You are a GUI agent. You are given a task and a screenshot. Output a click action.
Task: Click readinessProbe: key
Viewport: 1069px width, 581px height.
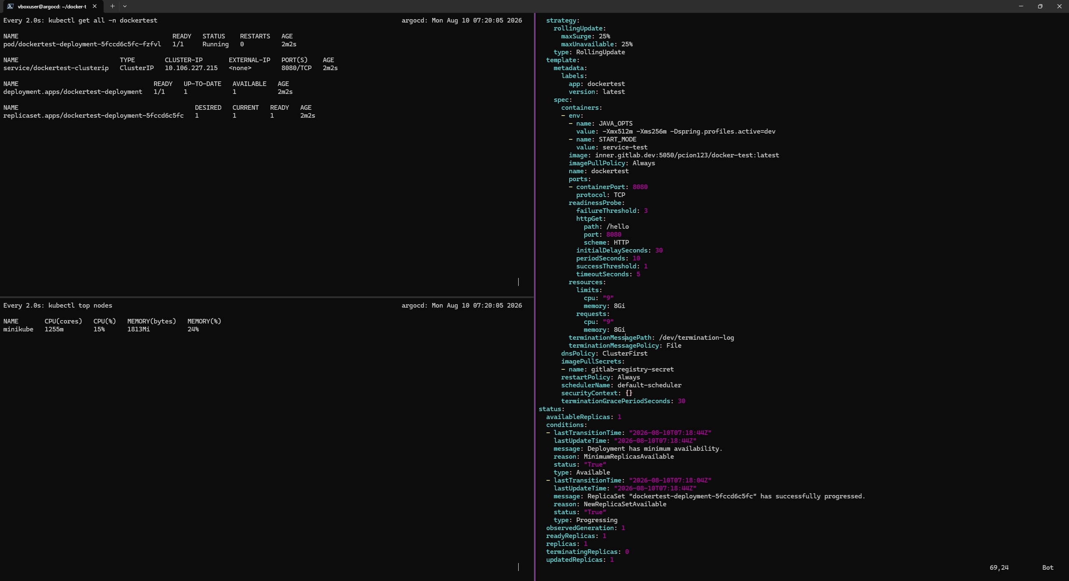coord(597,203)
